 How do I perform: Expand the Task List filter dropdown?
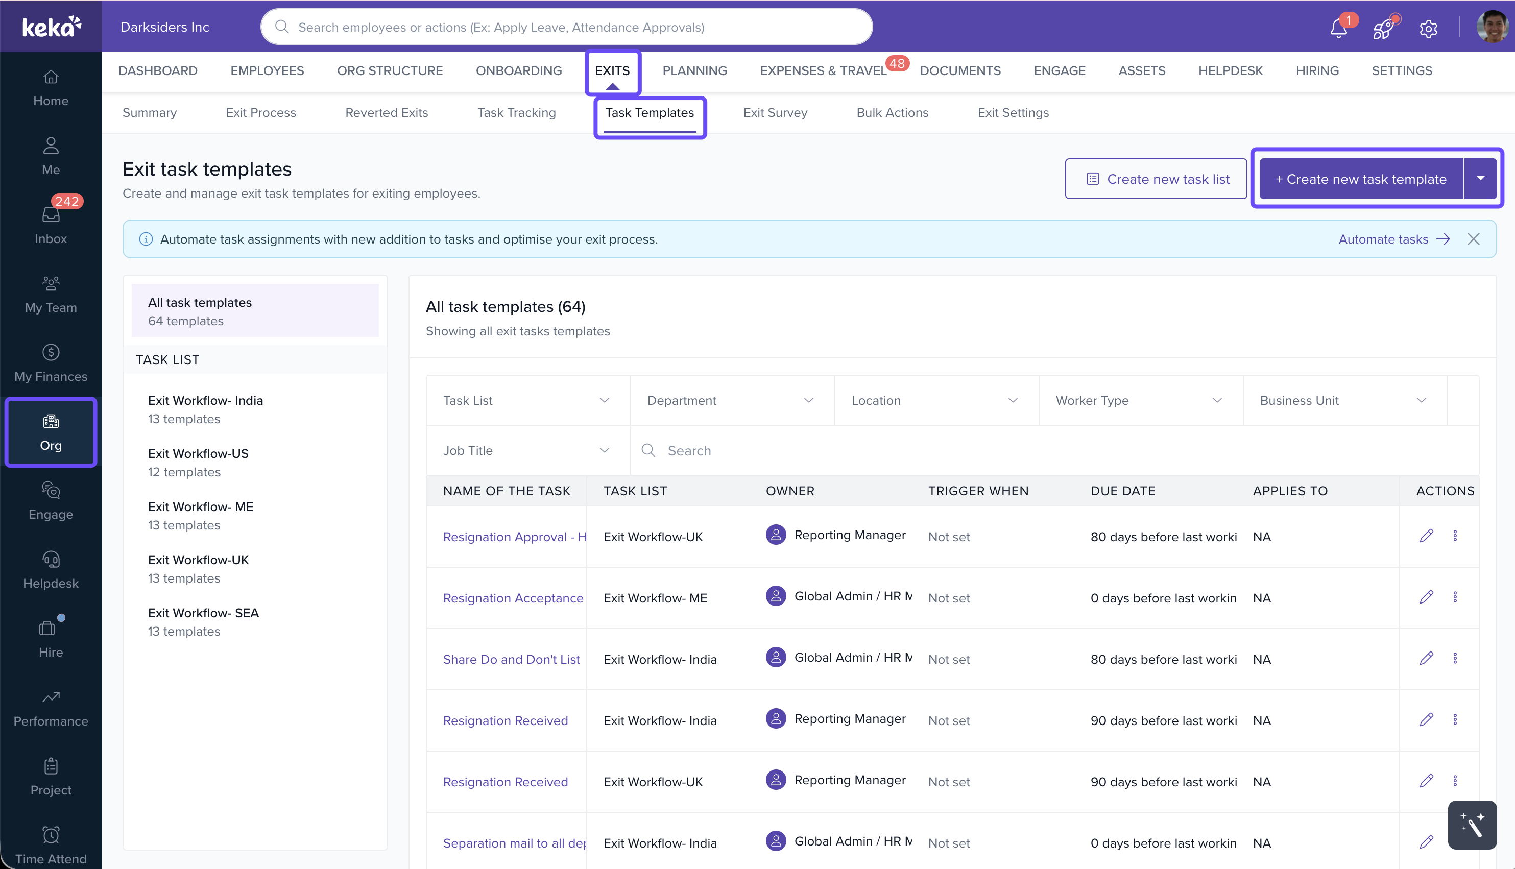(x=527, y=400)
